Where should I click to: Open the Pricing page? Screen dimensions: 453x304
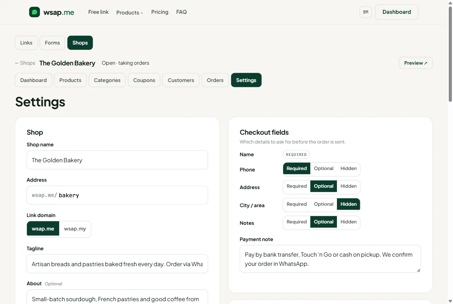click(x=160, y=12)
